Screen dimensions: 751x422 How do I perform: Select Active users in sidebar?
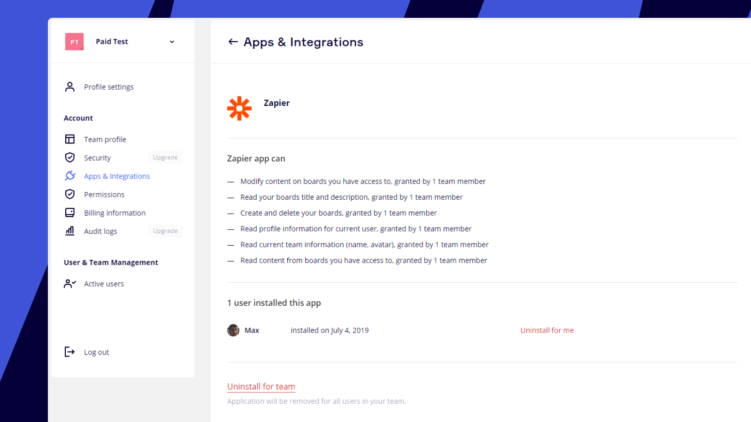(x=104, y=284)
